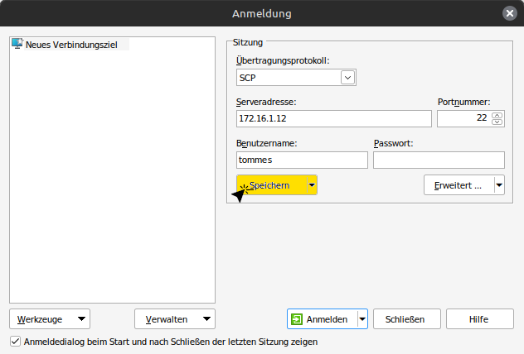Open the Anmelden dropdown arrow
The width and height of the screenshot is (524, 354).
coord(362,318)
